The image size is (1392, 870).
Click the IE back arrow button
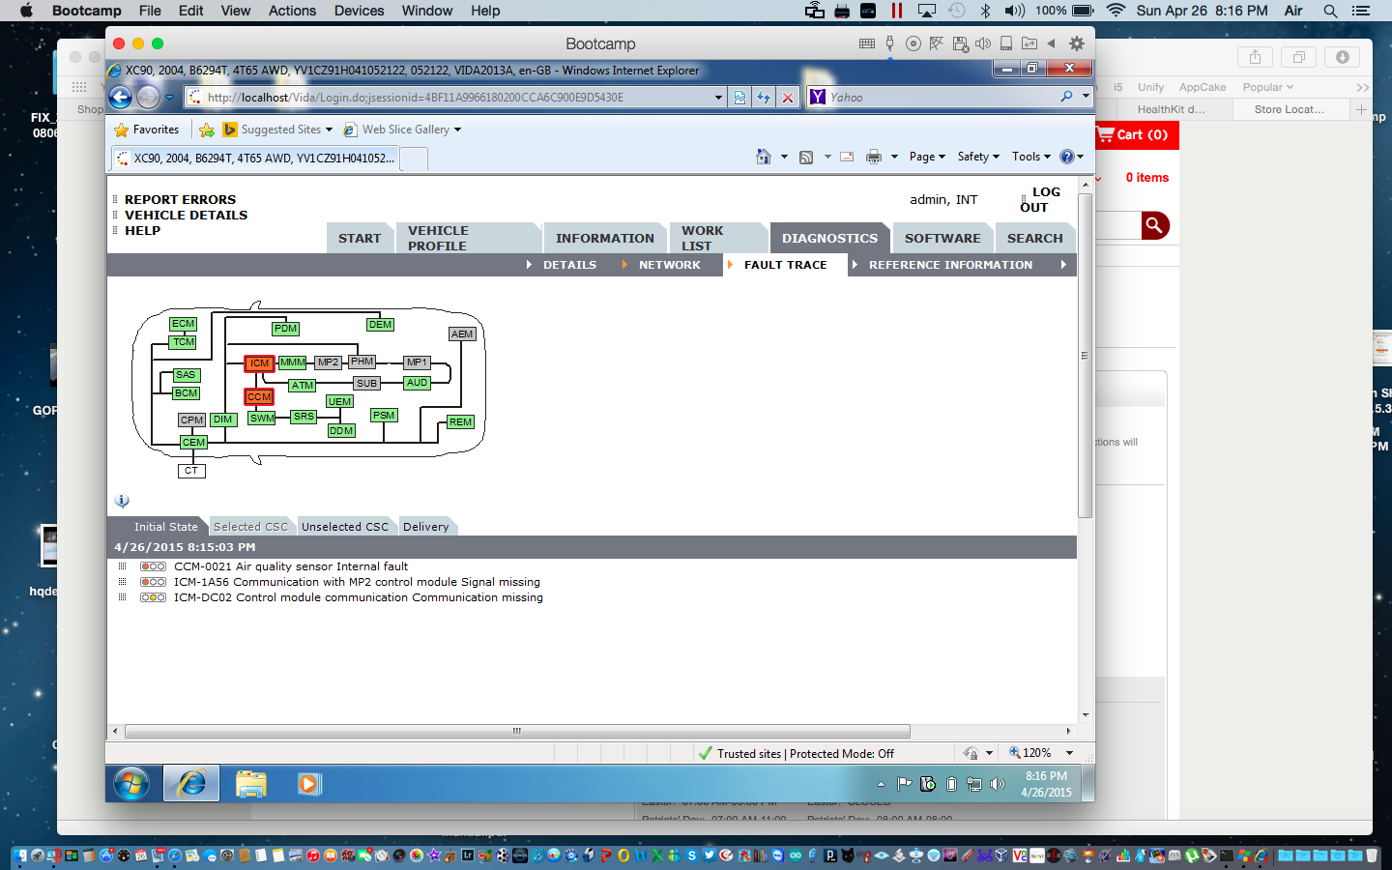coord(121,98)
